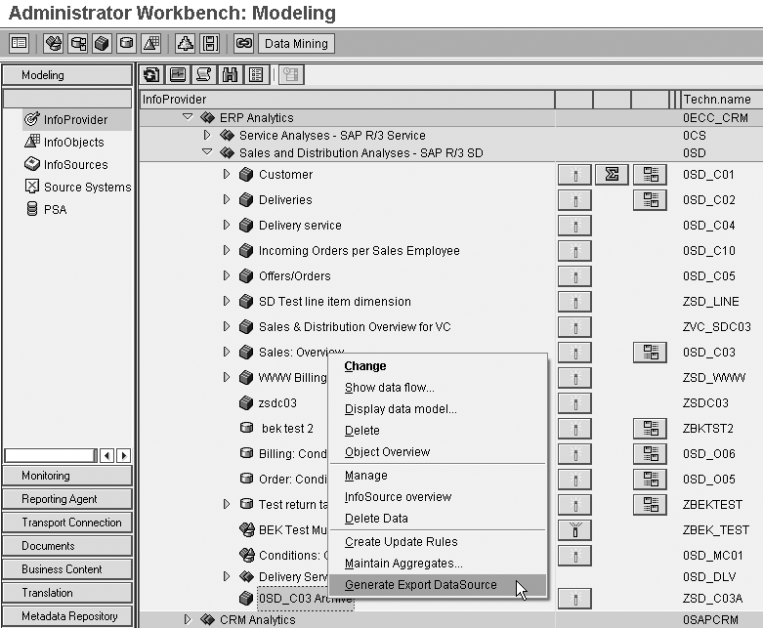
Task: Open InfoObjects in Modeling panel
Action: pos(64,142)
